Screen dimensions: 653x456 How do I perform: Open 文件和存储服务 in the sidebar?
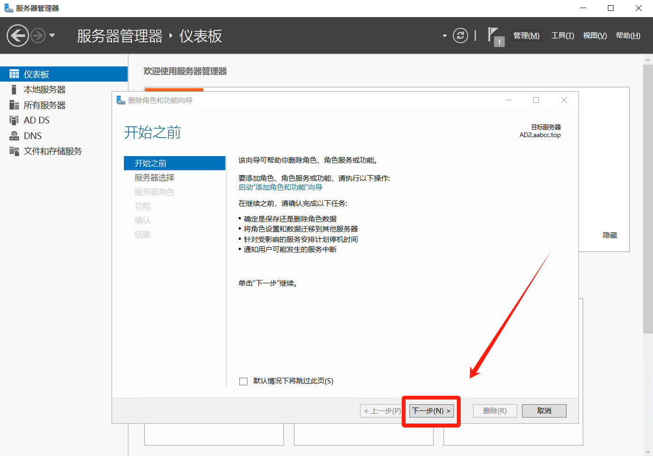click(x=53, y=151)
